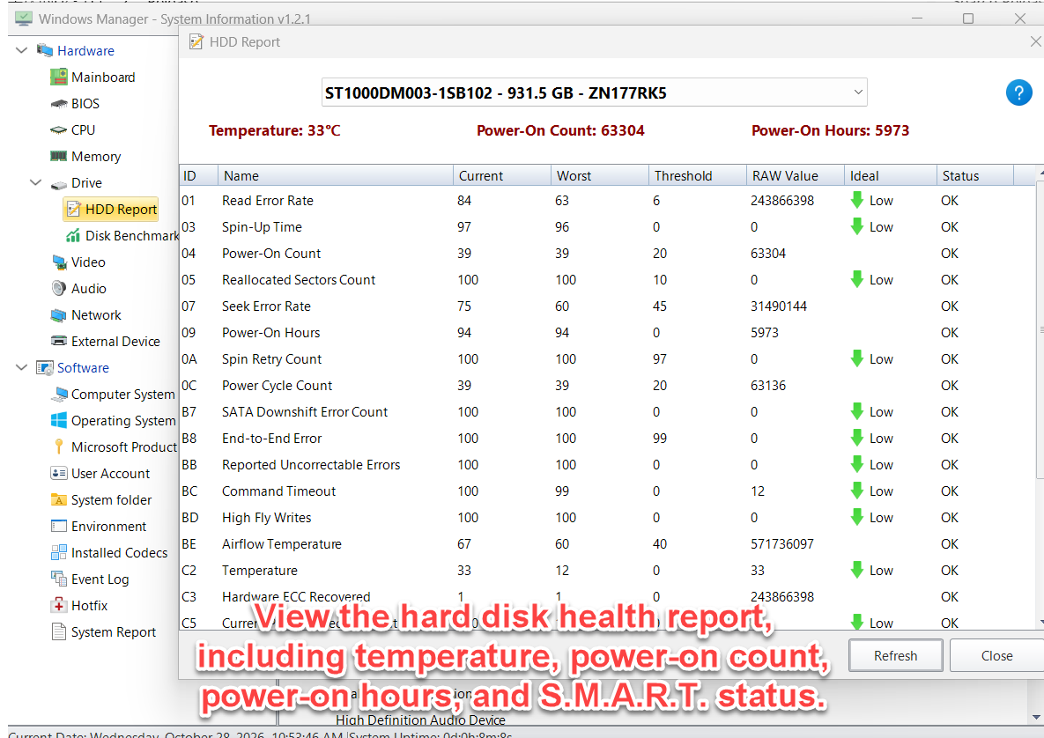Viewport: 1044px width, 738px height.
Task: Select the Read Error Rate row
Action: point(606,200)
